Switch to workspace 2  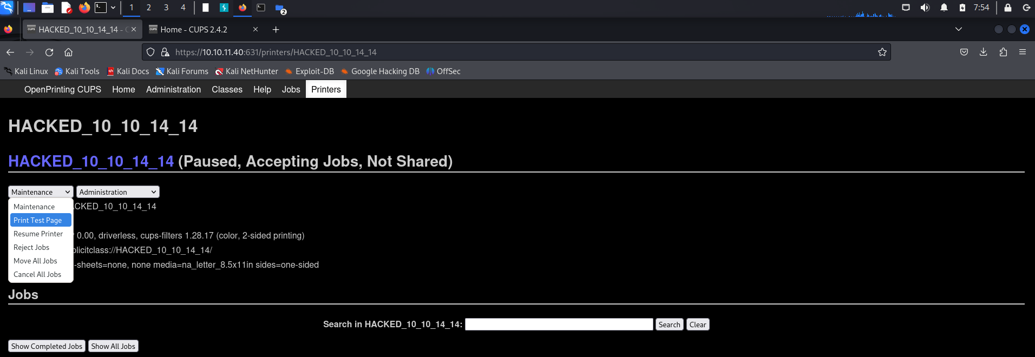coord(148,8)
